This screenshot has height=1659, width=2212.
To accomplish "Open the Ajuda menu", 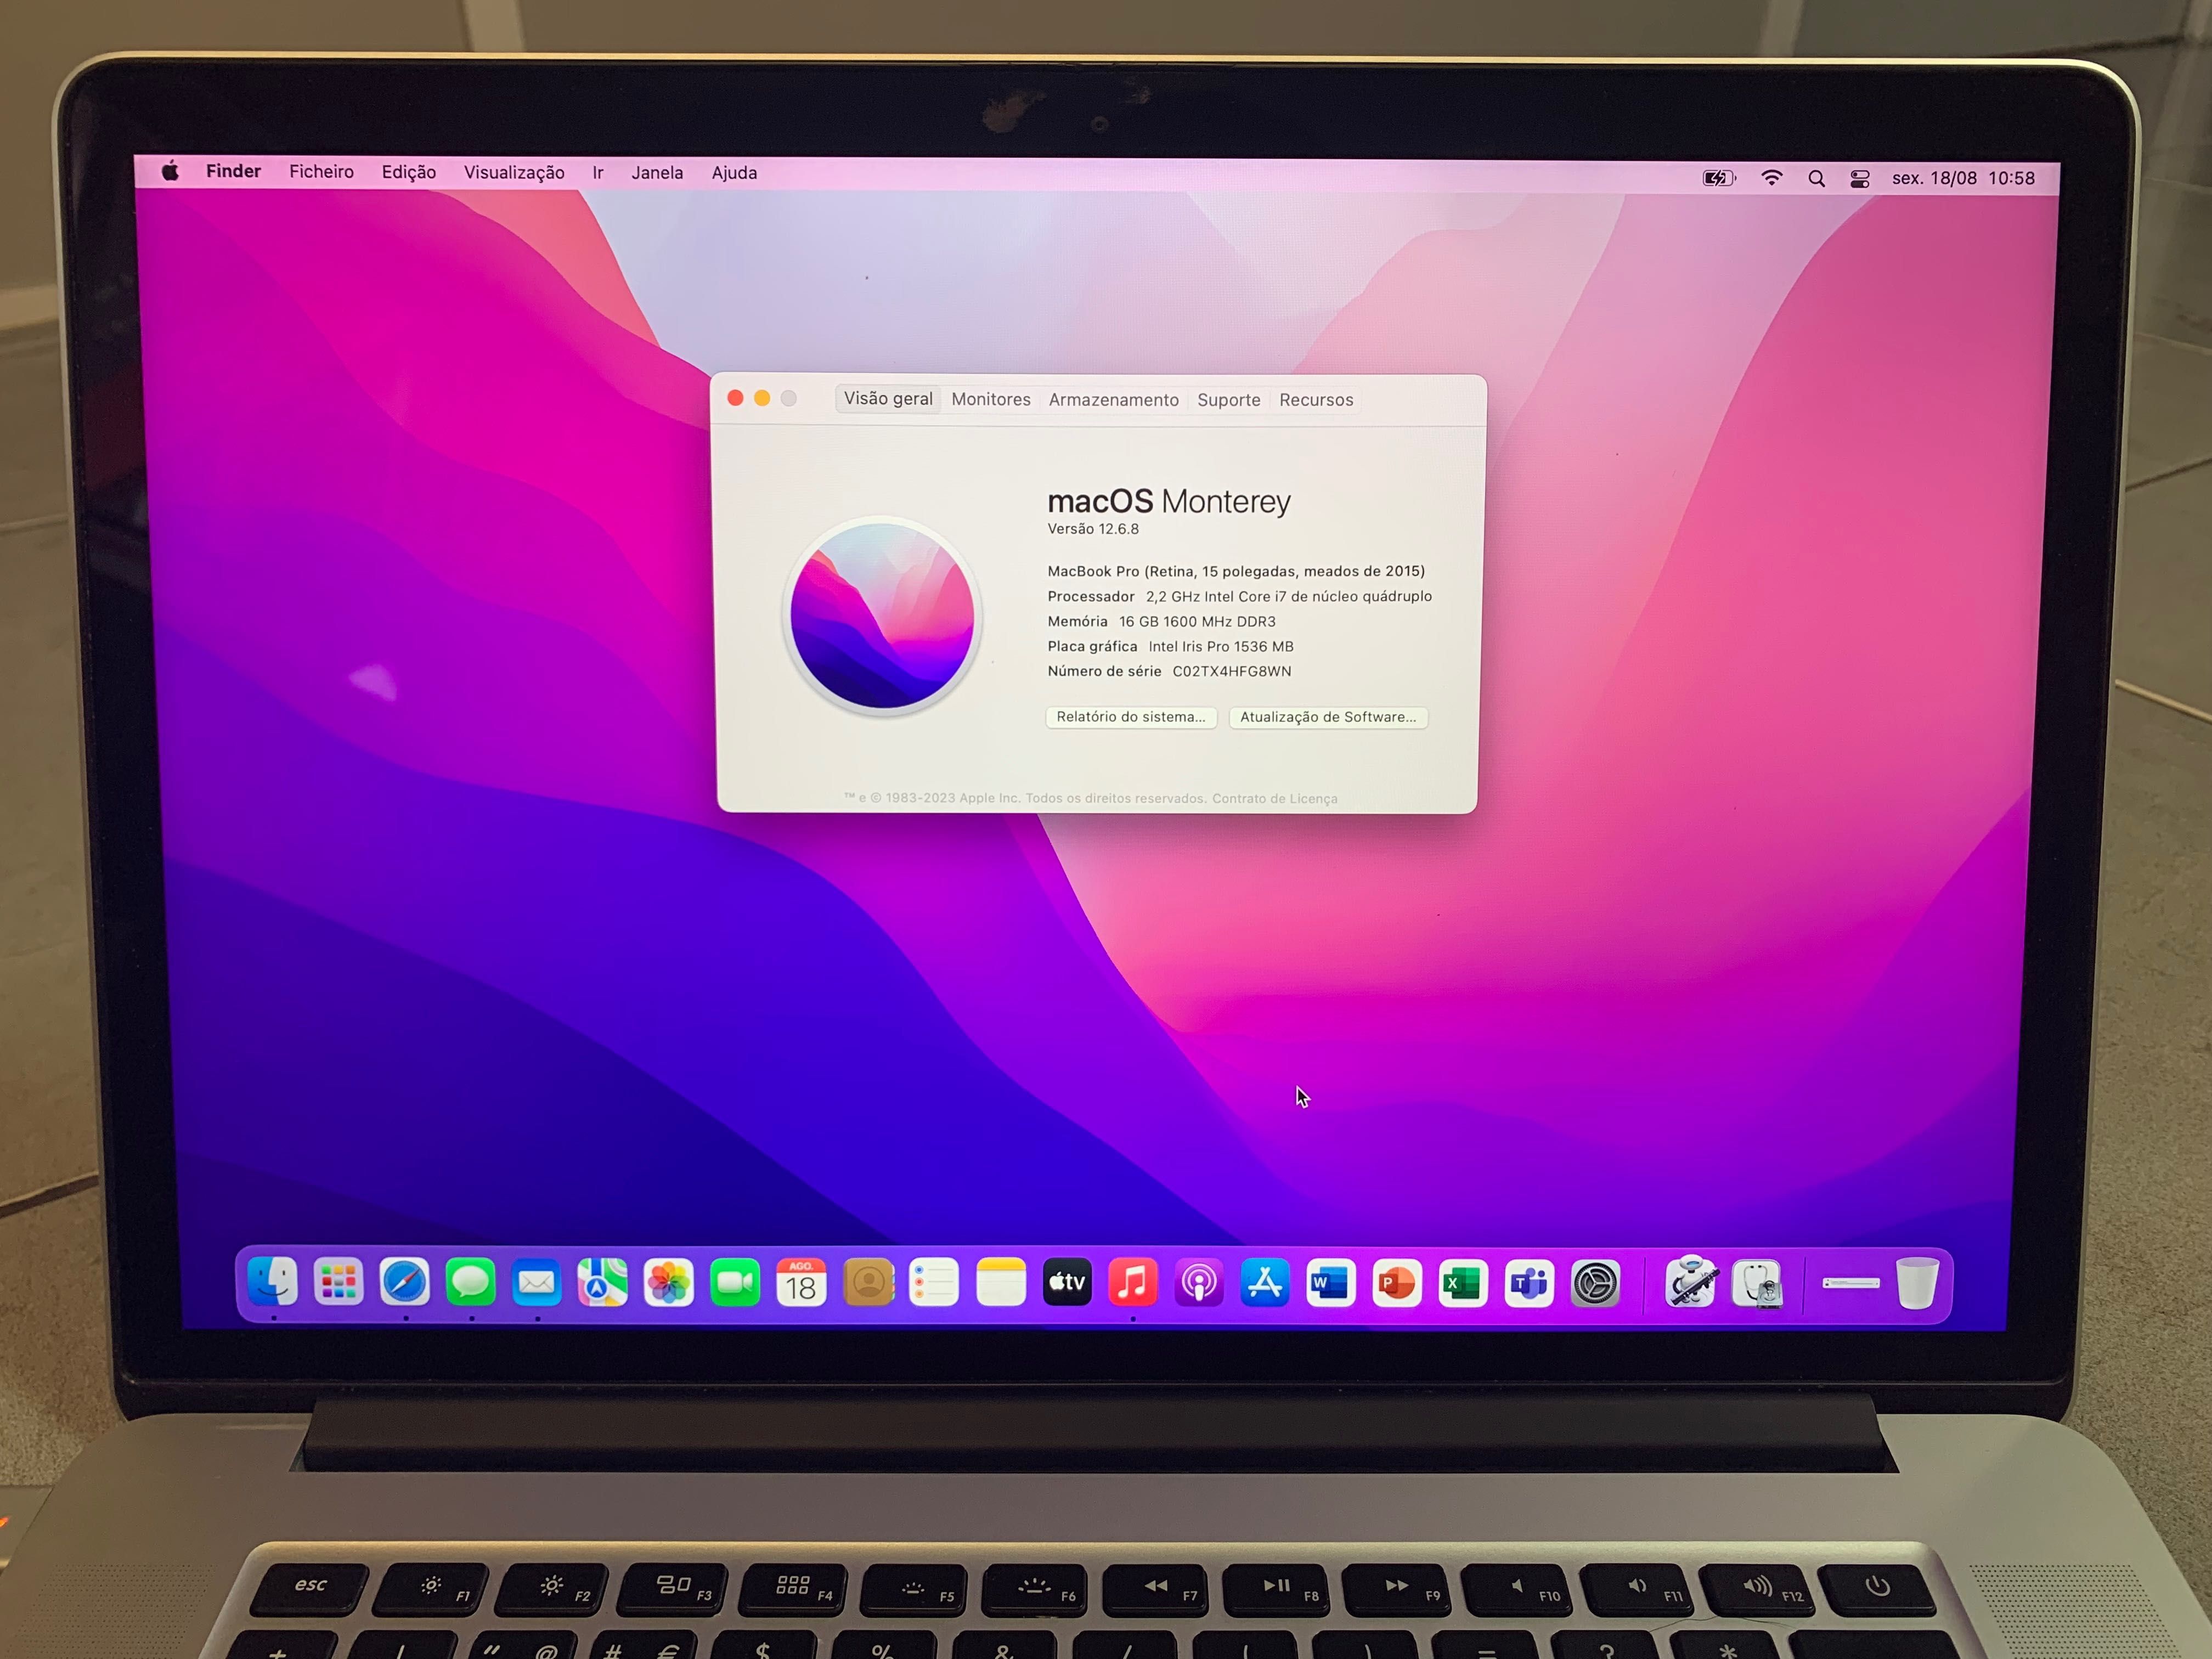I will pos(734,173).
